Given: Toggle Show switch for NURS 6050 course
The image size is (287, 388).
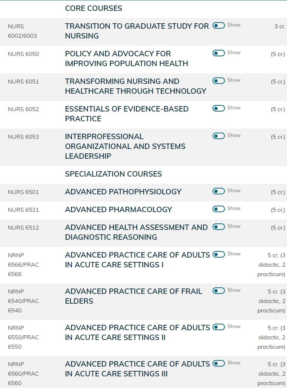Looking at the screenshot, I should (x=219, y=53).
